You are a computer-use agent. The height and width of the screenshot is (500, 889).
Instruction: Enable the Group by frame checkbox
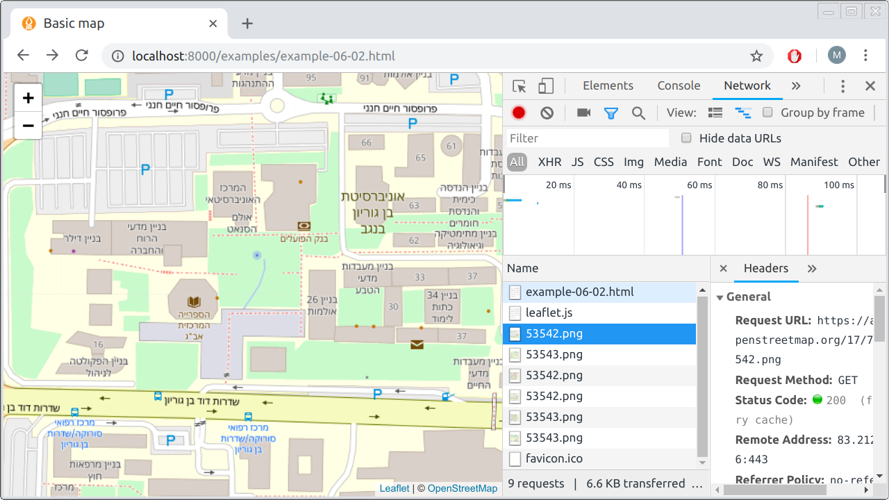coord(767,112)
